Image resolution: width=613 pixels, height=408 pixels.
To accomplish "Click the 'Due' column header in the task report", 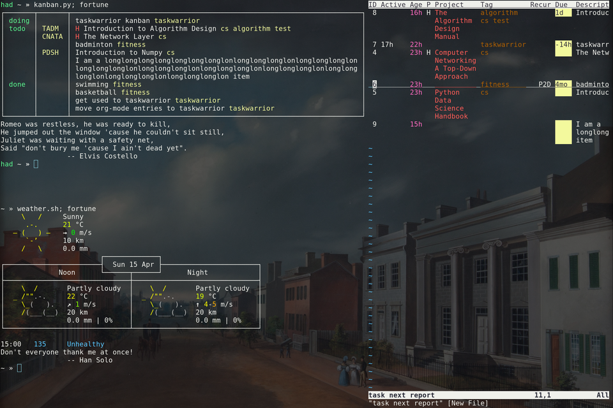I will point(561,4).
